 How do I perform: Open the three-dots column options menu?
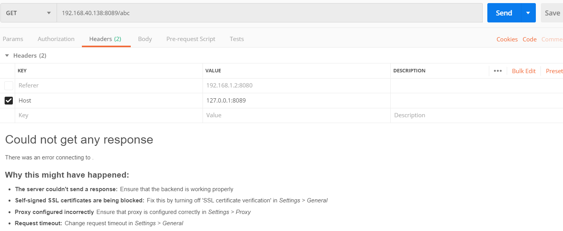coord(498,71)
